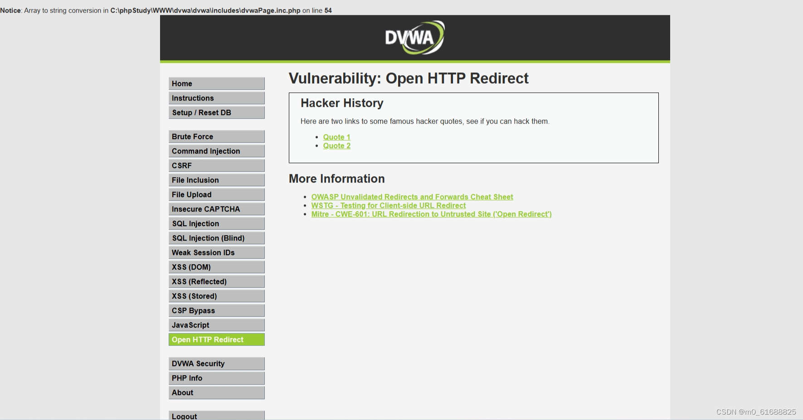
Task: Open Setup / Reset DB page
Action: [216, 112]
